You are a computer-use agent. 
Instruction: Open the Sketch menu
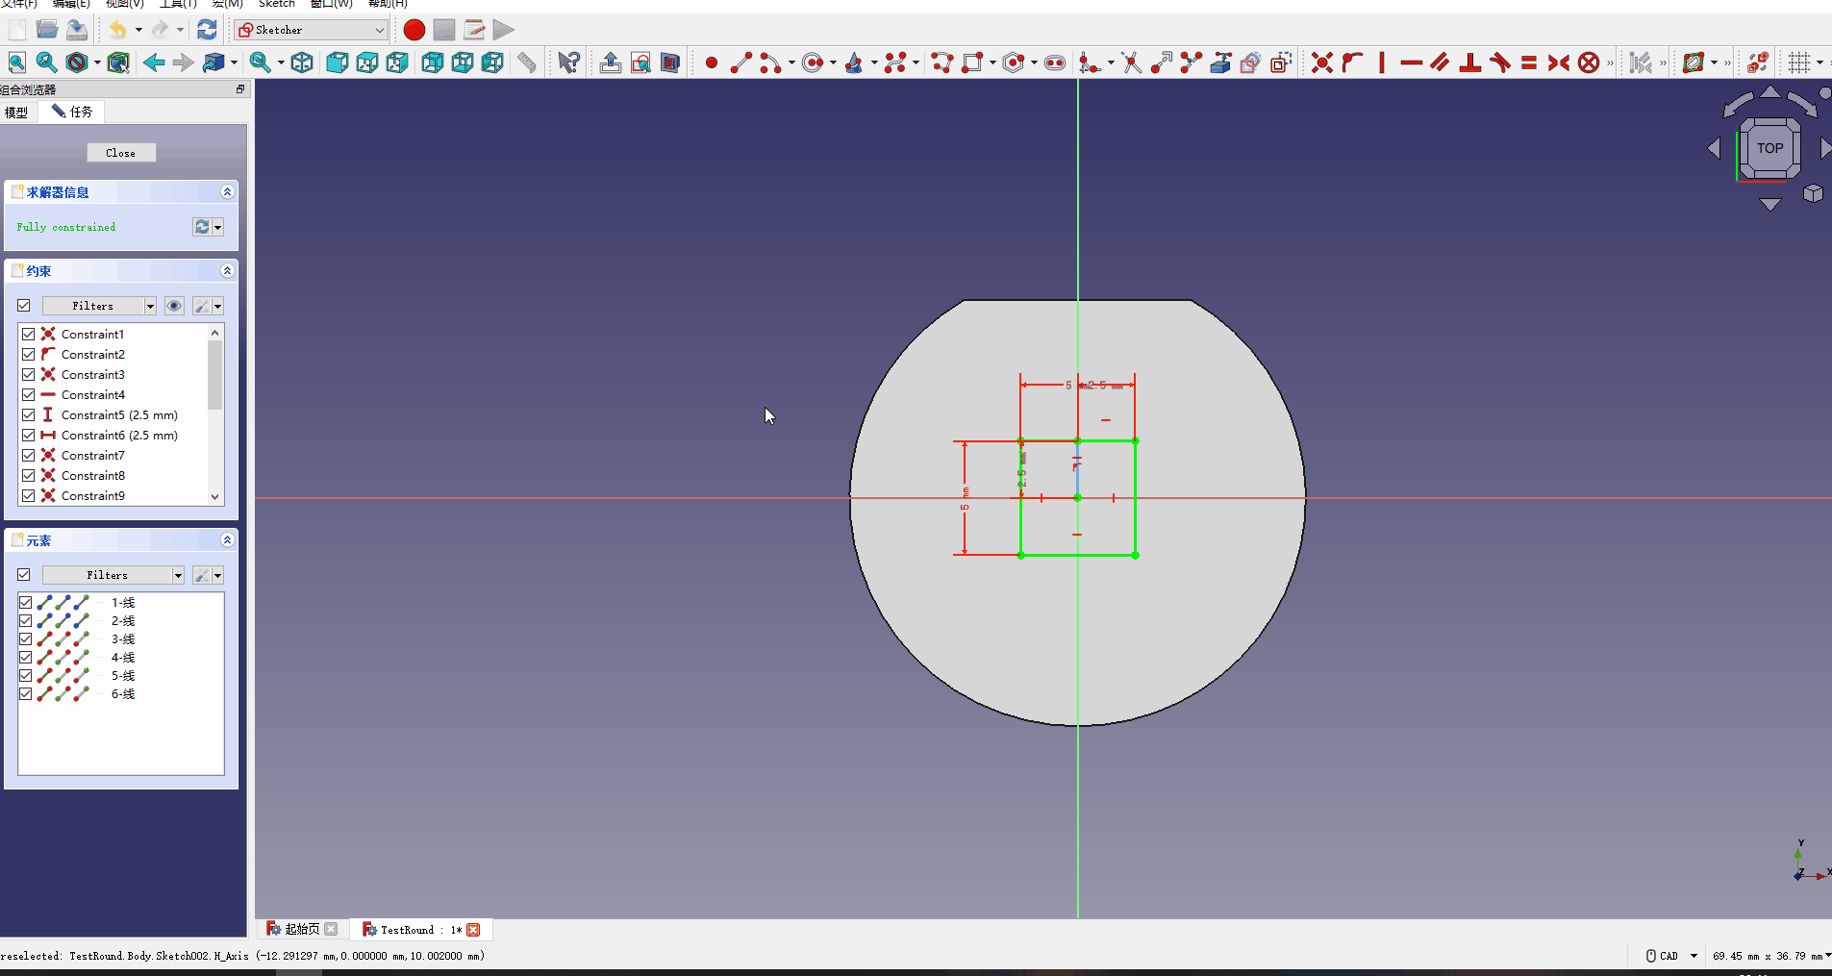[x=277, y=4]
